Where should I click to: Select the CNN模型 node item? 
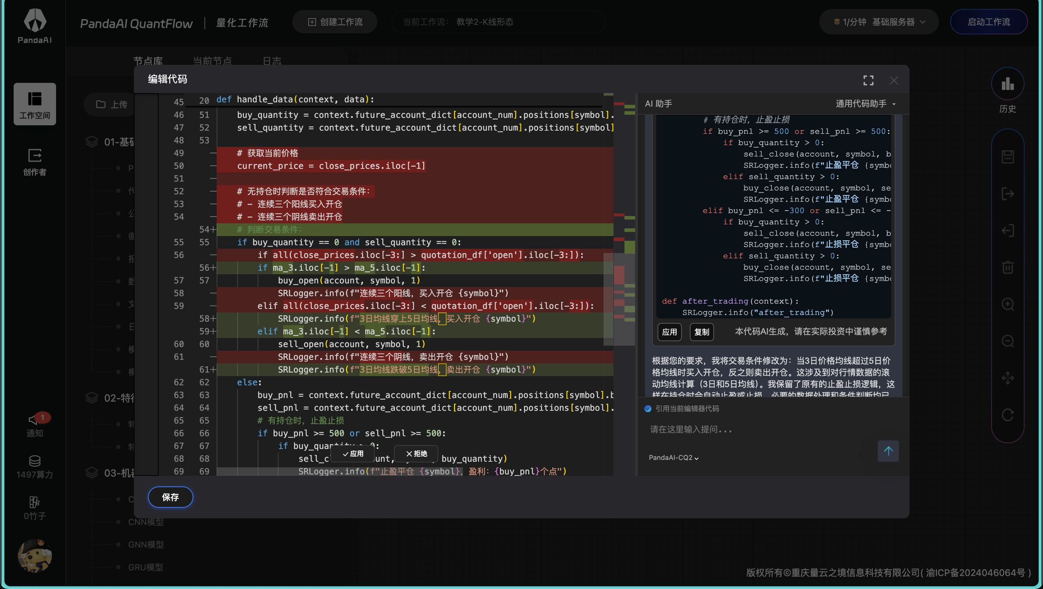point(146,522)
